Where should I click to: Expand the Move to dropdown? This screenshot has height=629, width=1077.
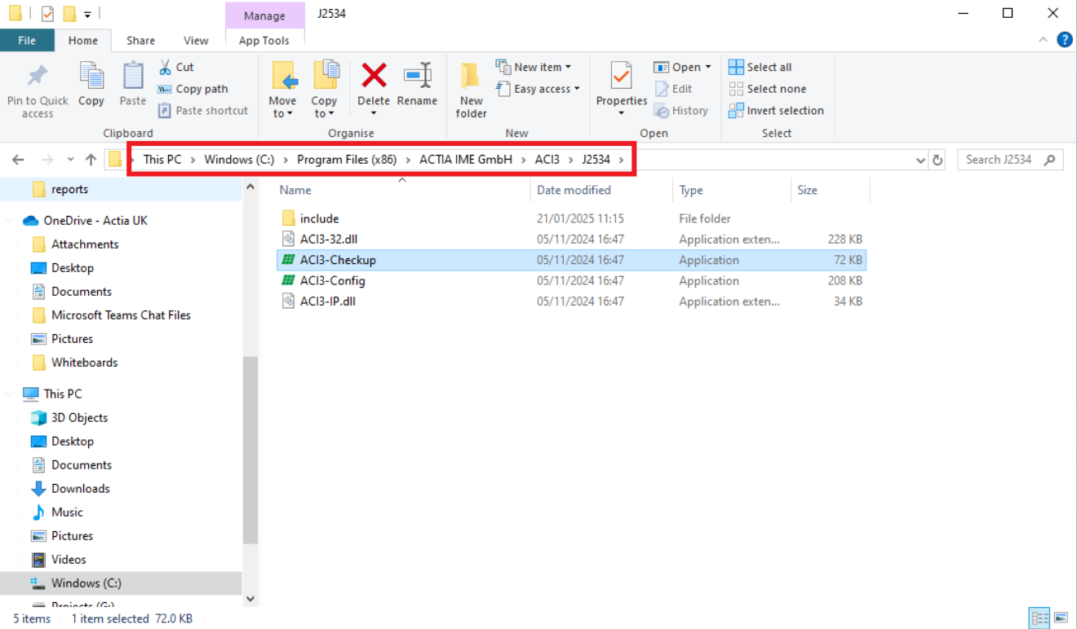point(282,113)
